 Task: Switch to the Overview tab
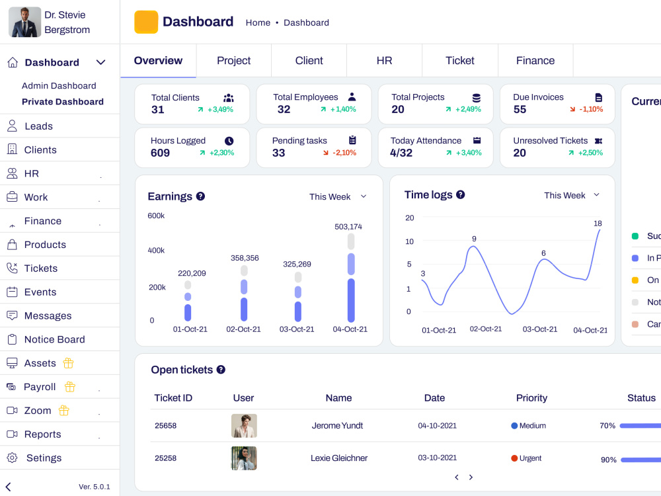(x=158, y=61)
